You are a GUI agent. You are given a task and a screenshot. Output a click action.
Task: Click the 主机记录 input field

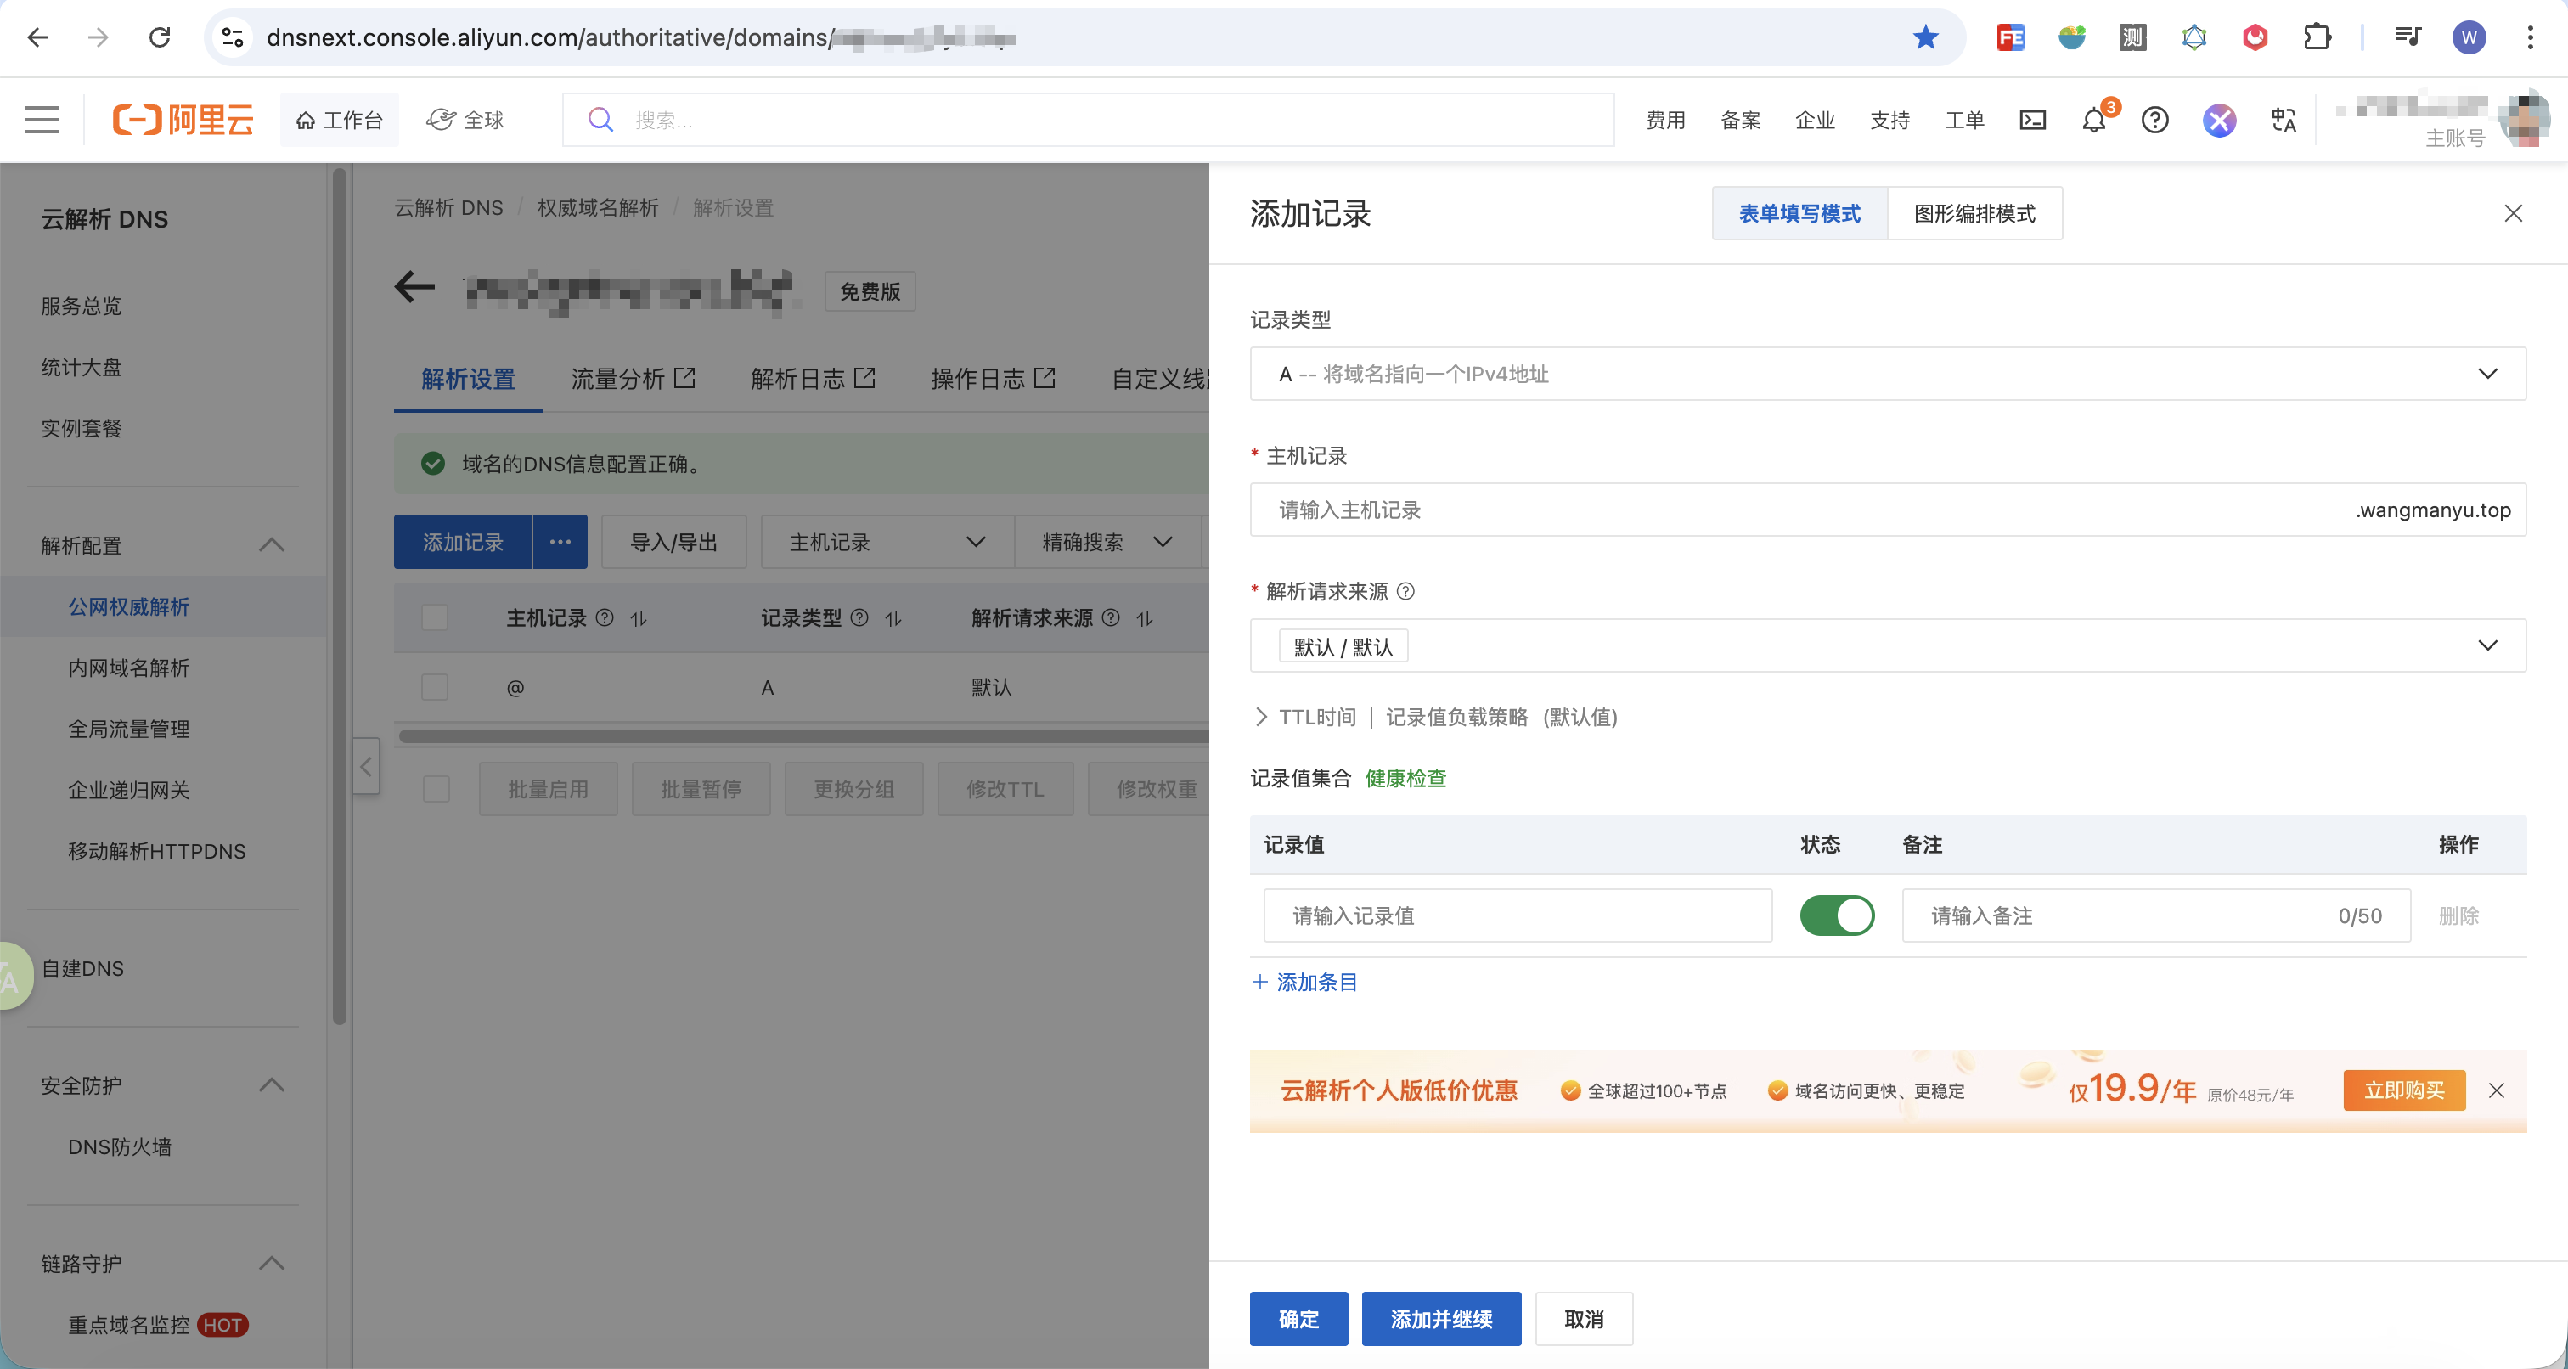(x=1794, y=510)
